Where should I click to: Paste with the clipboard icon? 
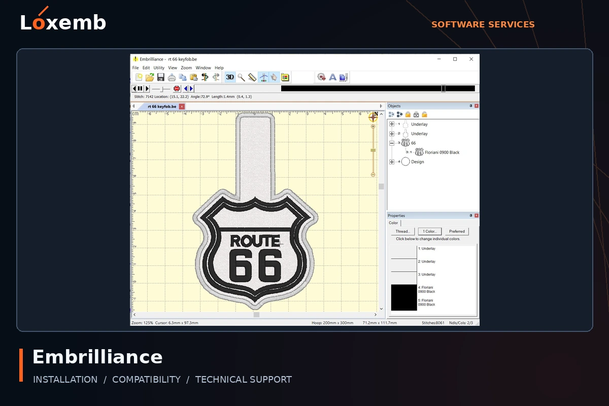coord(194,77)
